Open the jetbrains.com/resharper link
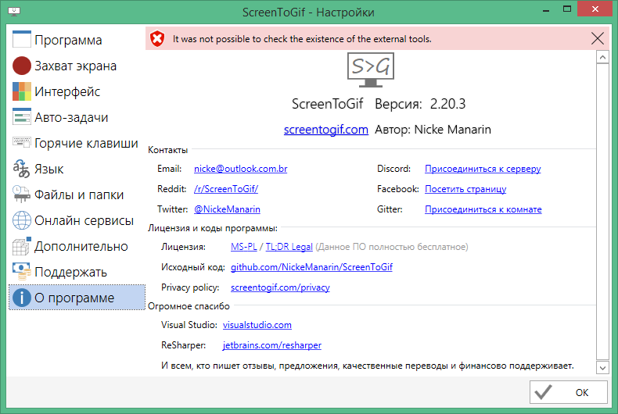This screenshot has width=618, height=414. pyautogui.click(x=272, y=345)
